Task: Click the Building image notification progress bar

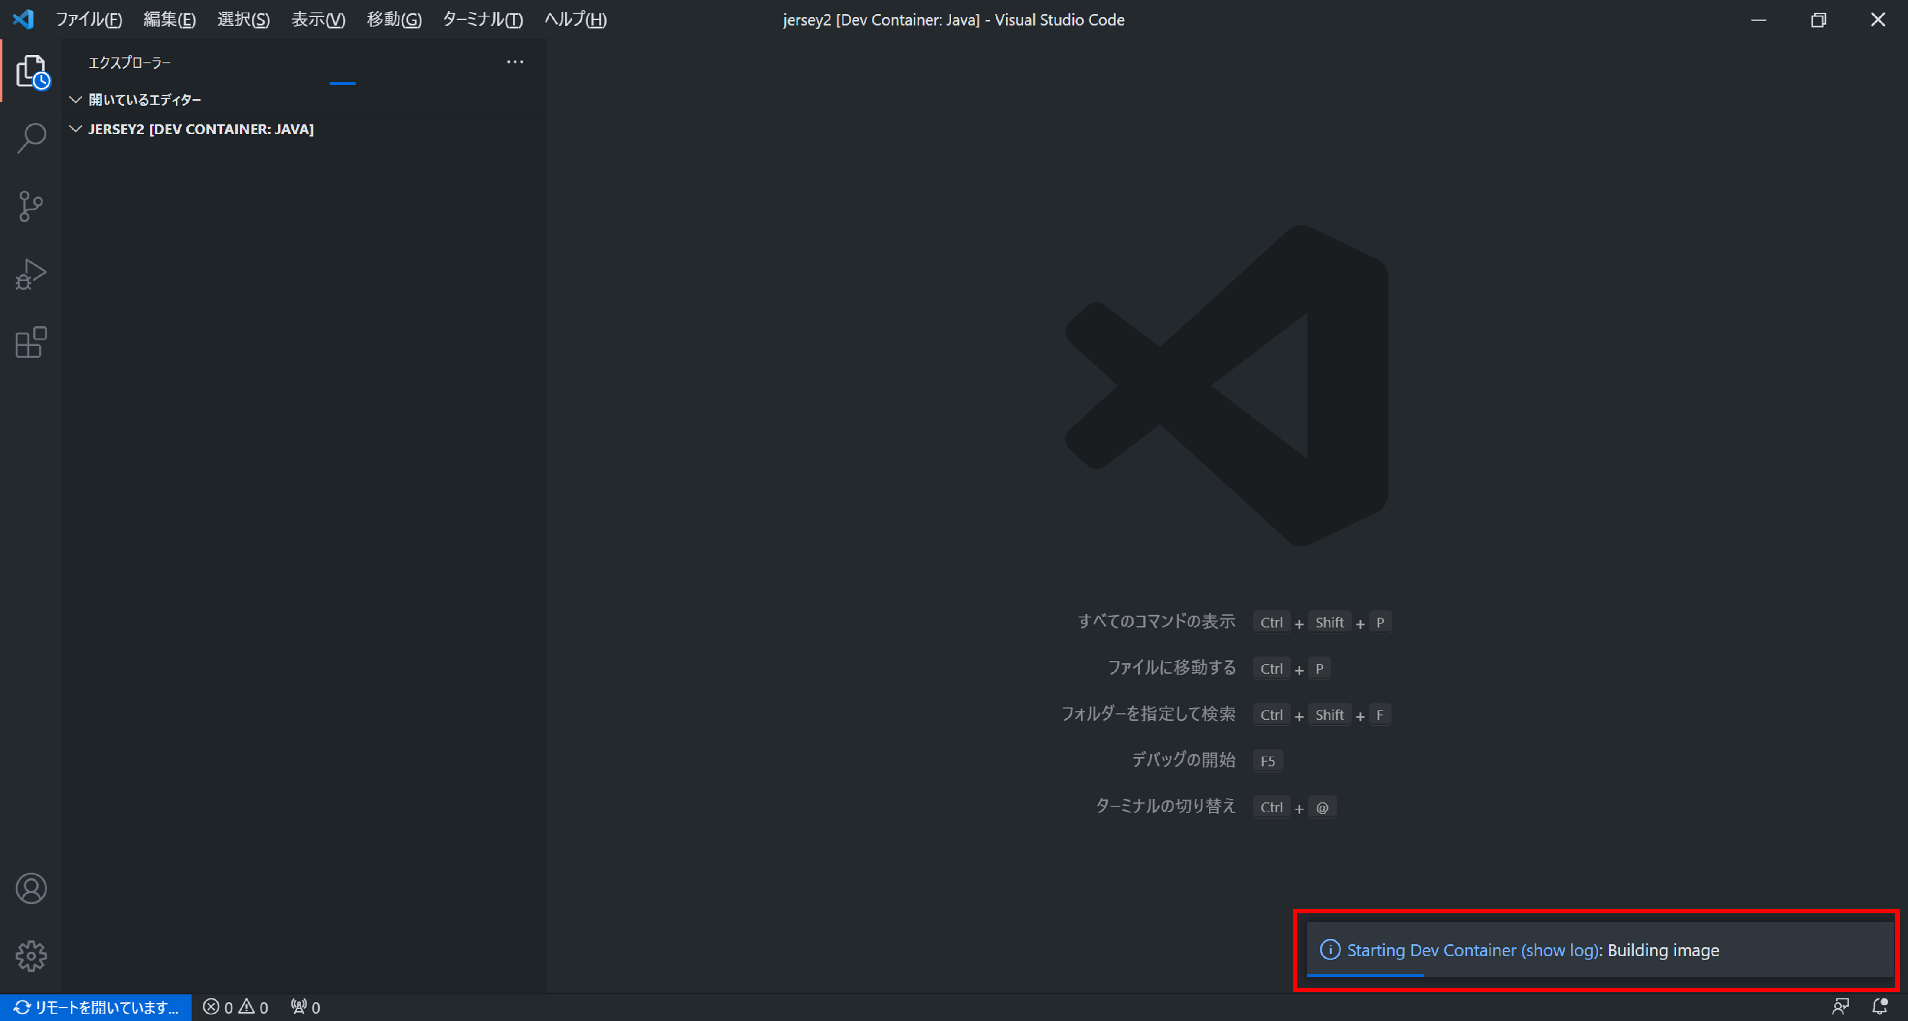Action: (1365, 975)
